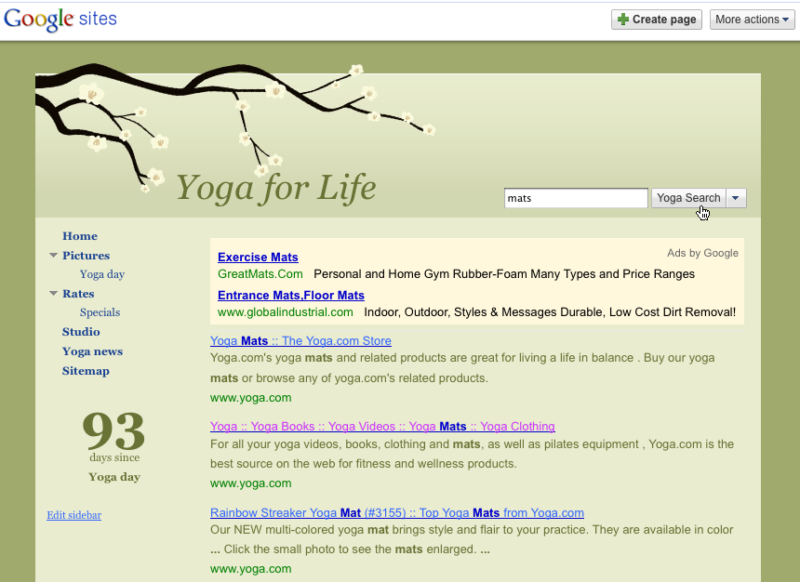Open the Studio page link
Viewport: 800px width, 582px height.
coord(81,332)
